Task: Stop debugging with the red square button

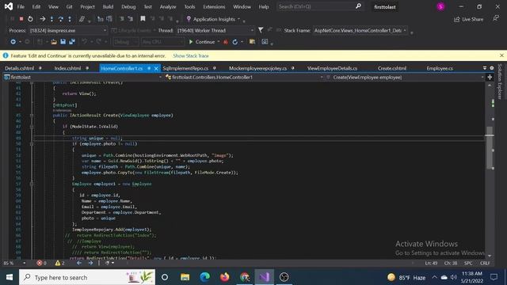Action: 21,19
